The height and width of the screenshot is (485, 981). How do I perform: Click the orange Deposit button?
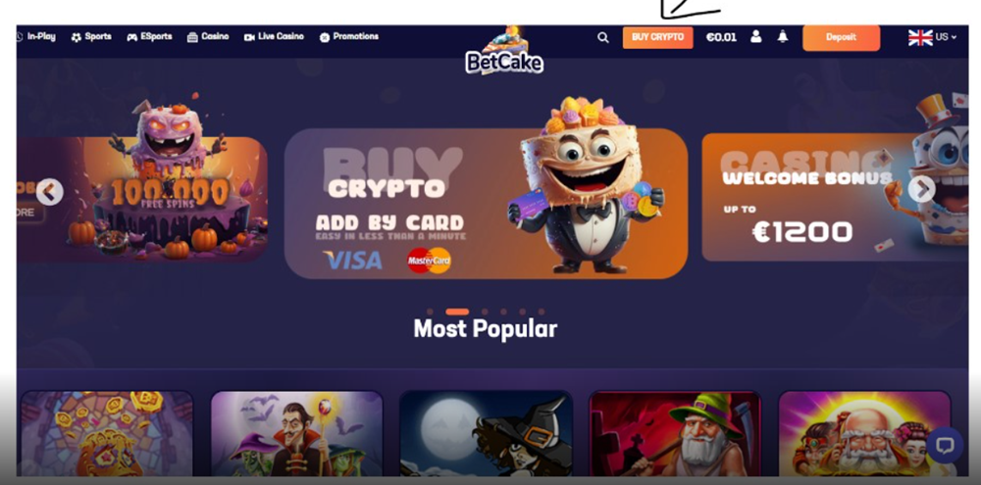[841, 37]
